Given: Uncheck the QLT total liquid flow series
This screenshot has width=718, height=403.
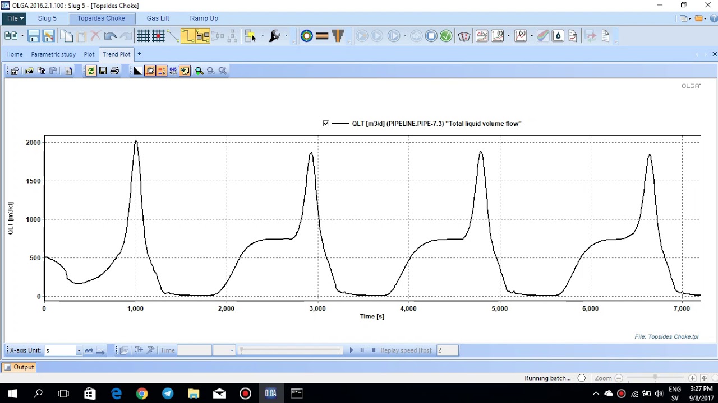Looking at the screenshot, I should [x=326, y=123].
